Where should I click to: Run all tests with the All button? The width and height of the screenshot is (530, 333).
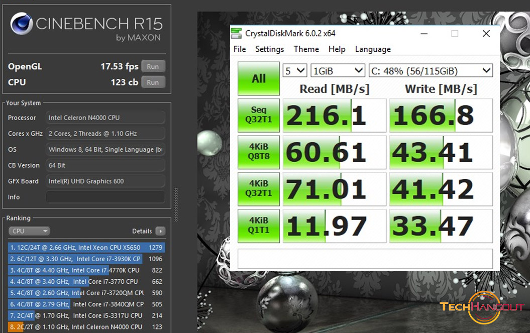click(x=259, y=78)
